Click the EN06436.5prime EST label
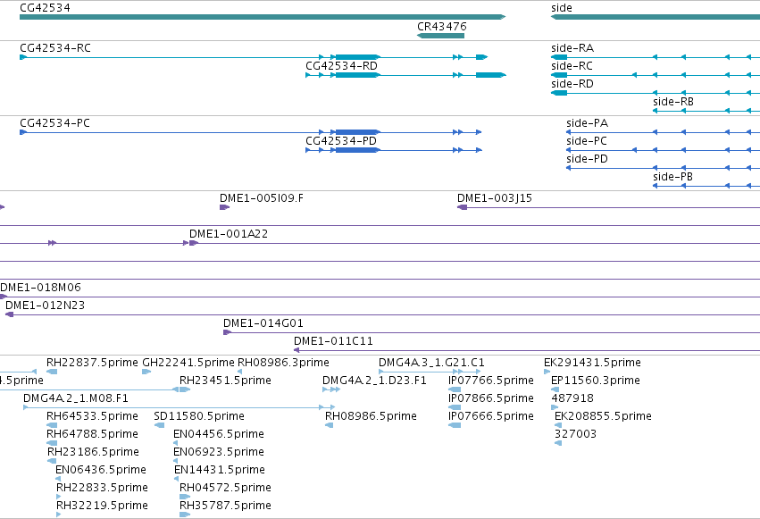Screen dimensions: 760x519 pyautogui.click(x=101, y=470)
